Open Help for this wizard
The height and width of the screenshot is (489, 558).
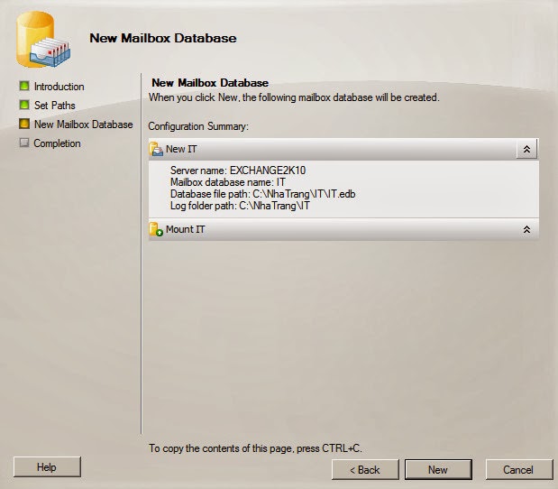[47, 467]
